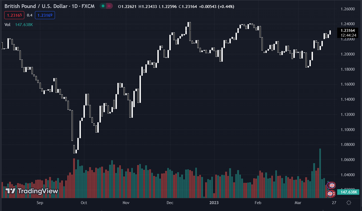Click the 1.10000 price scale label
This screenshot has width=362, height=211.
click(348, 130)
